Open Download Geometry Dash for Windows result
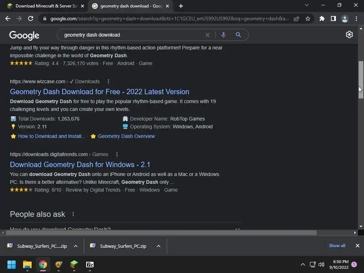This screenshot has height=273, width=364. point(80,165)
